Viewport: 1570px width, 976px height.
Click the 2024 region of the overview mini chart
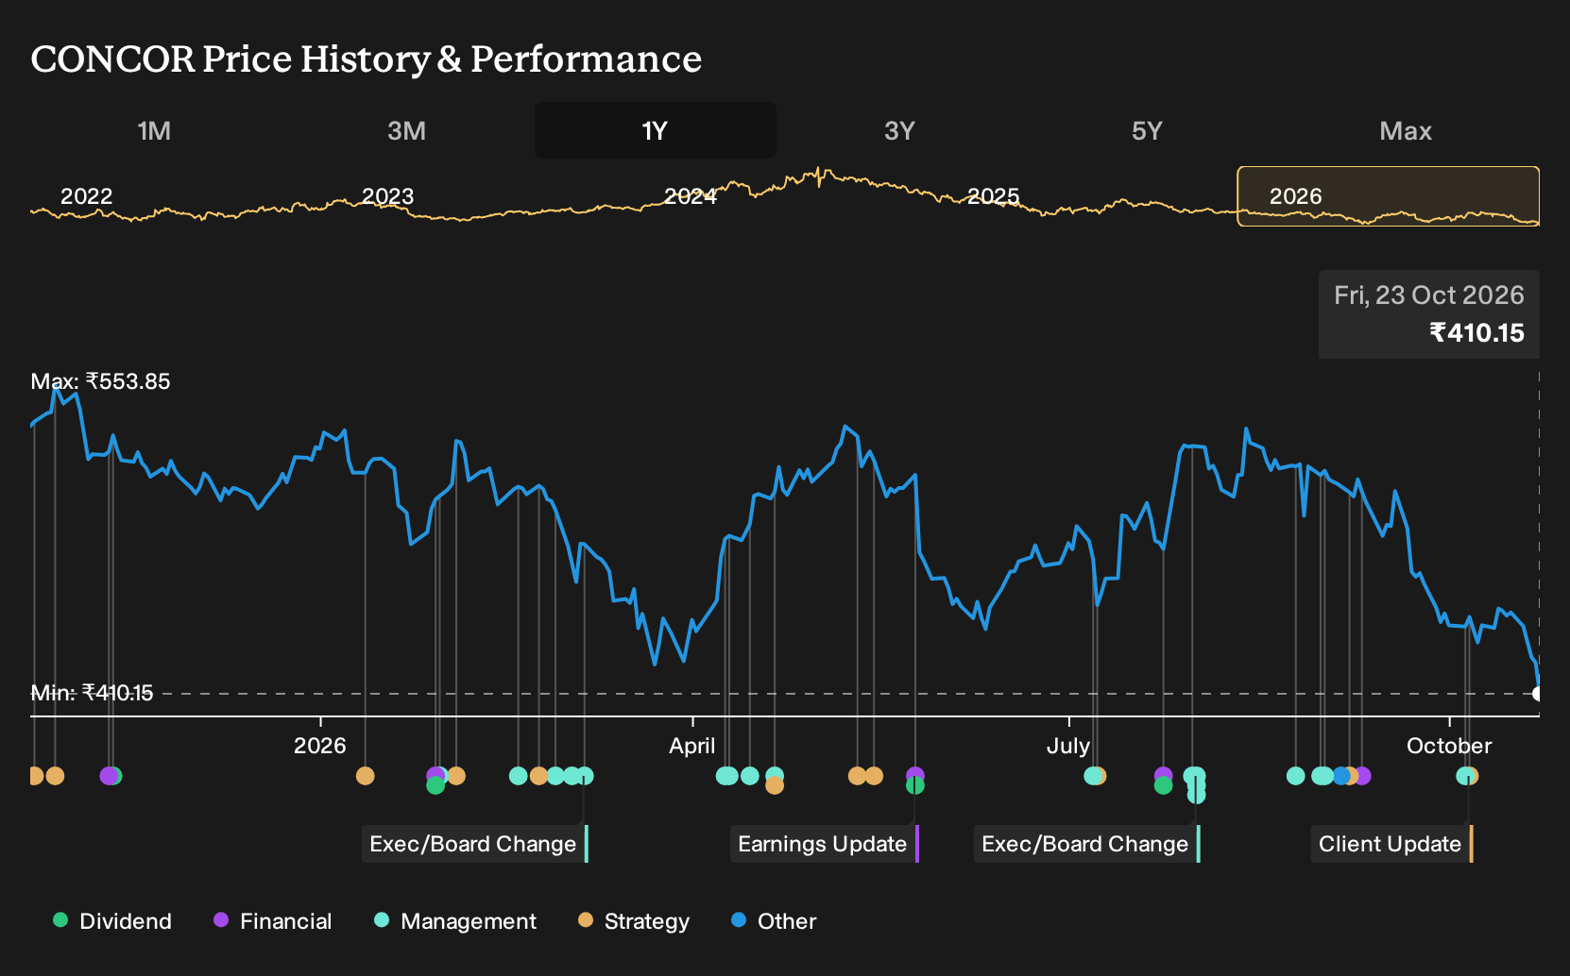coord(691,196)
